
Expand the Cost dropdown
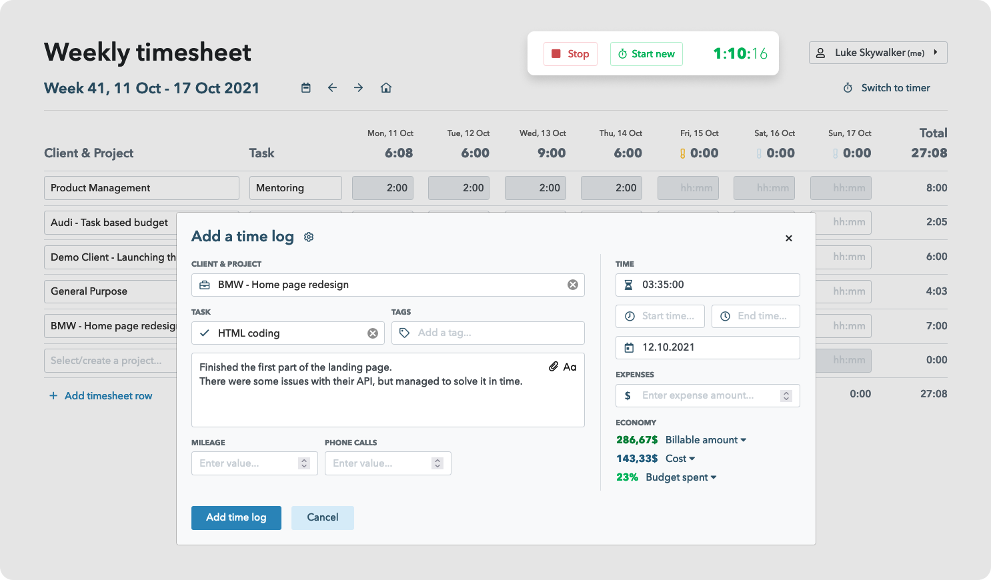[681, 459]
